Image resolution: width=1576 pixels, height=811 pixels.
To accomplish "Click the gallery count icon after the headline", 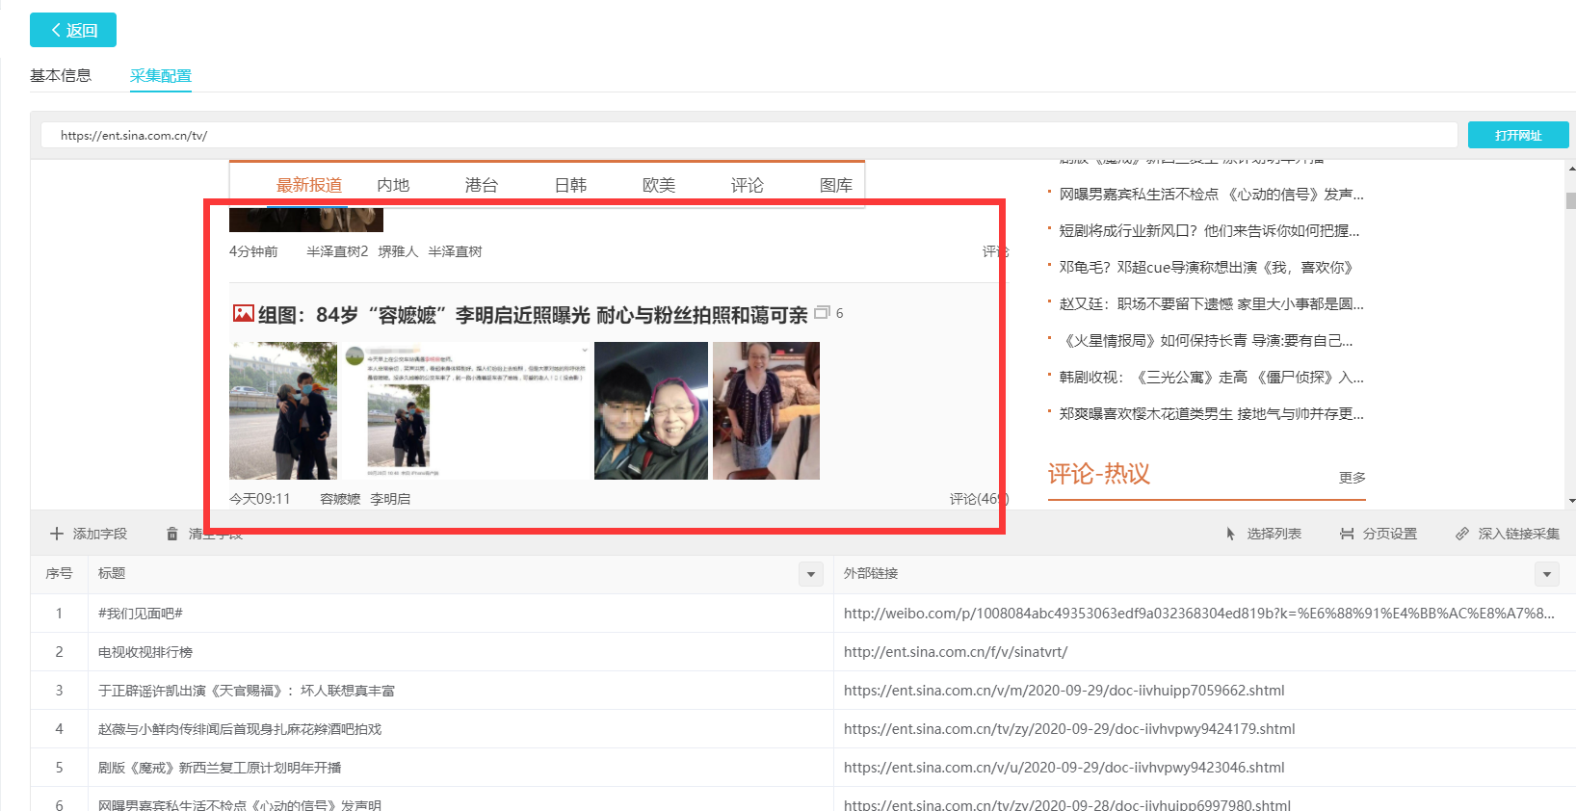I will click(822, 313).
